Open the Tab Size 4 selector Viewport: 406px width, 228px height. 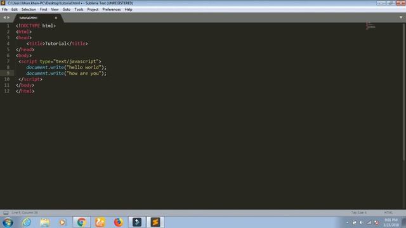358,213
